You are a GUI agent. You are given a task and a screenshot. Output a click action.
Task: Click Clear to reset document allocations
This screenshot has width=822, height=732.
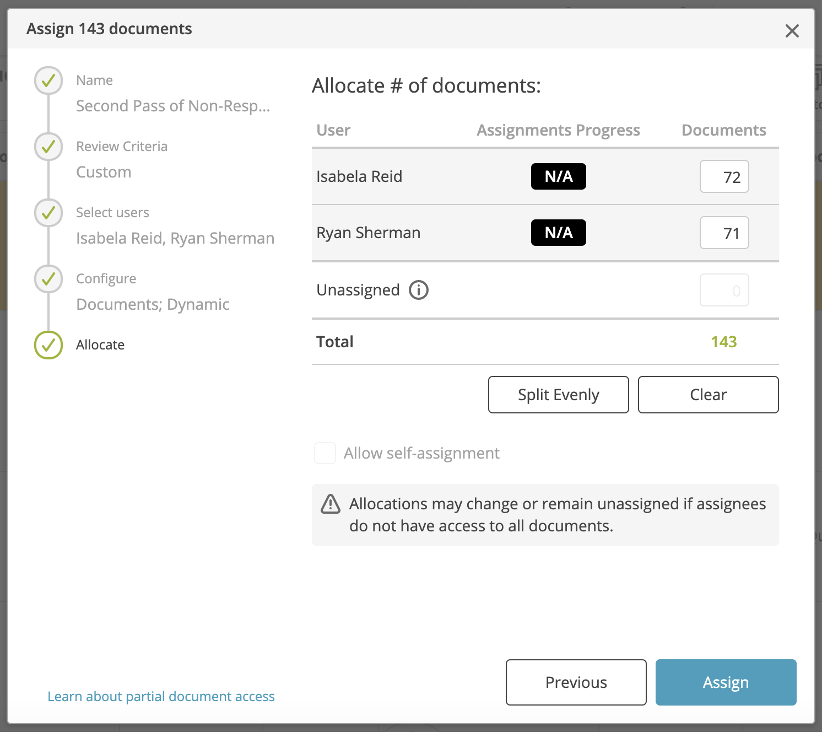point(708,395)
